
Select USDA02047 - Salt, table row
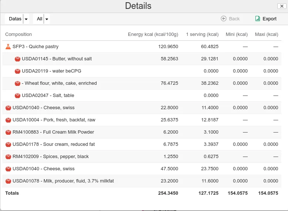coord(142,96)
